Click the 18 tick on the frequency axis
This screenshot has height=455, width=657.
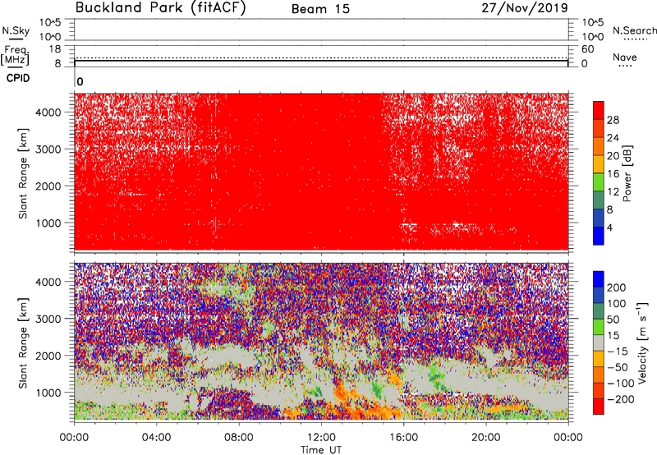coord(55,49)
